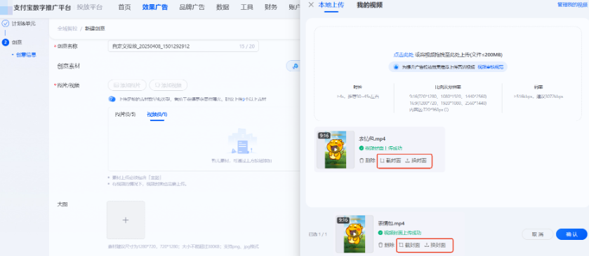
Task: Open the 效果广告 menu item
Action: [155, 7]
